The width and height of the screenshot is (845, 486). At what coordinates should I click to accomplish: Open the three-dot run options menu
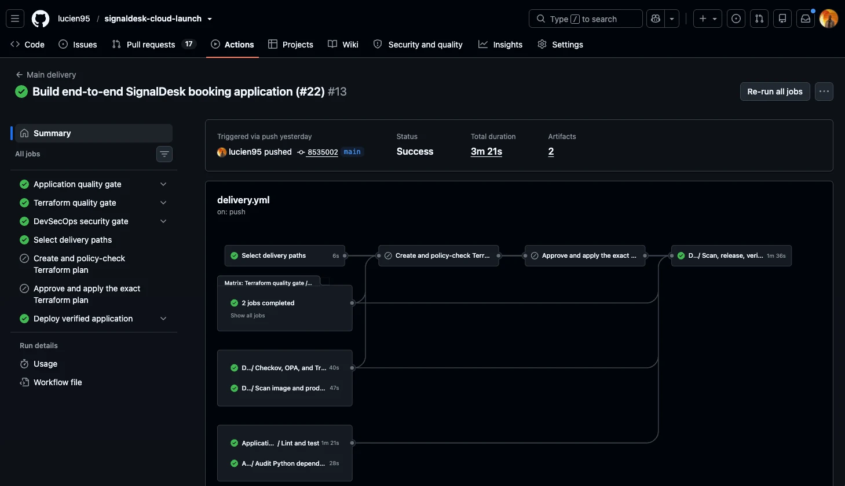click(x=824, y=92)
